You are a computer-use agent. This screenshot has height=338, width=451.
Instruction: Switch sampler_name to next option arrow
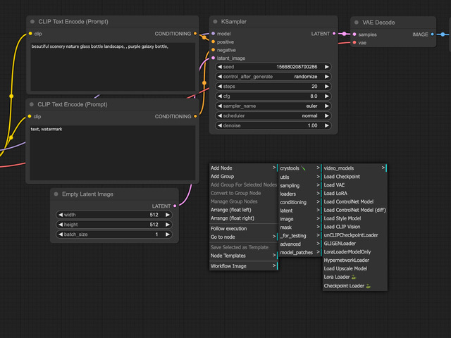tap(327, 106)
